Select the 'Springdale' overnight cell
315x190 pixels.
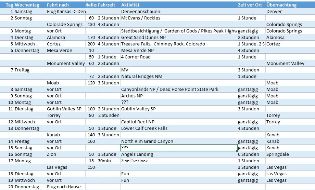(278, 154)
